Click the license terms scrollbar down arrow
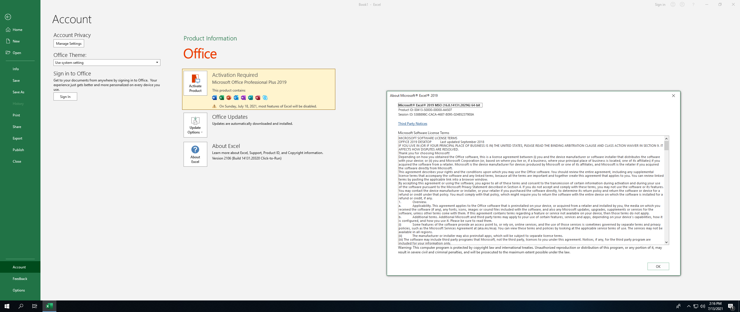The height and width of the screenshot is (312, 740). (667, 242)
